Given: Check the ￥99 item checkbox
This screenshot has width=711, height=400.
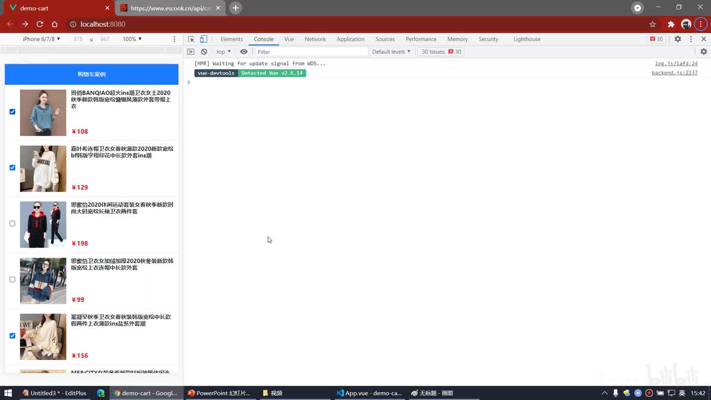Looking at the screenshot, I should [x=12, y=279].
